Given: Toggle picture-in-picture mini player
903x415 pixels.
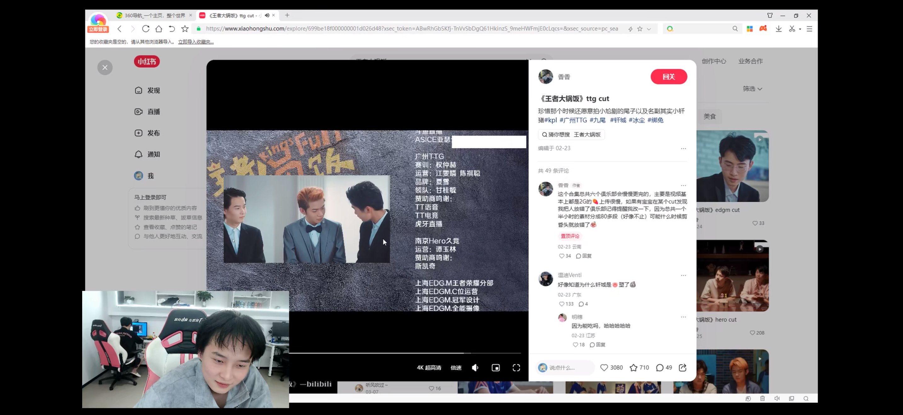Looking at the screenshot, I should pos(496,368).
